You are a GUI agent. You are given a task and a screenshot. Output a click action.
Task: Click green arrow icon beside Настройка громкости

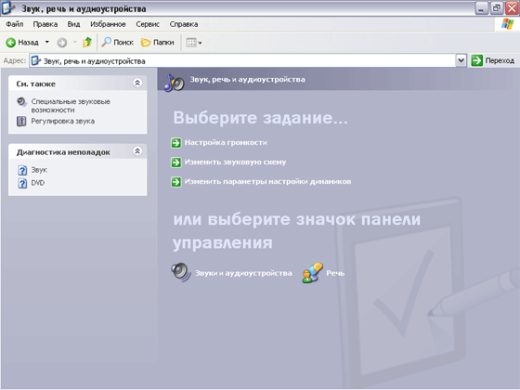click(176, 143)
